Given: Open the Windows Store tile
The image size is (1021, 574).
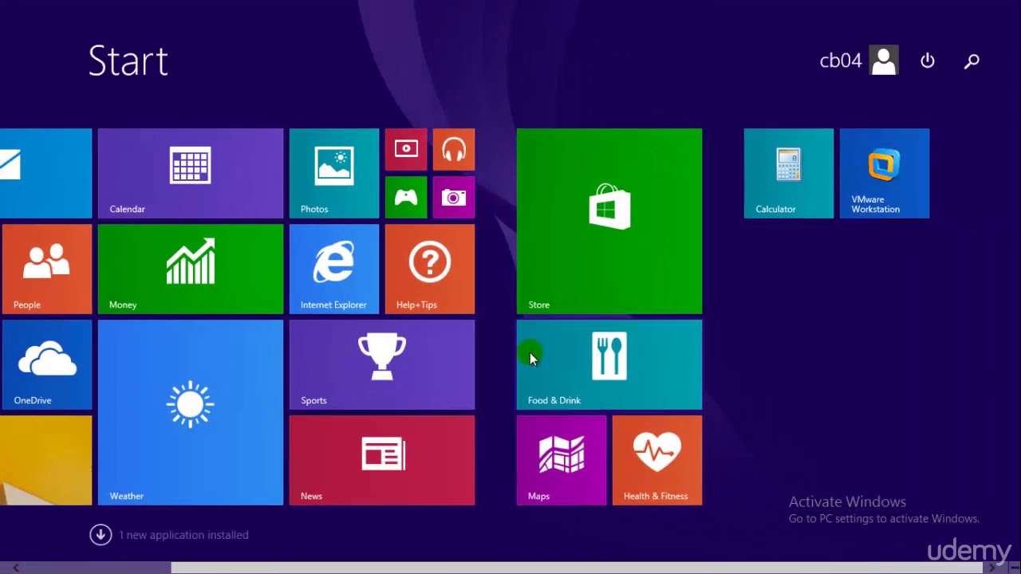Looking at the screenshot, I should tap(609, 221).
